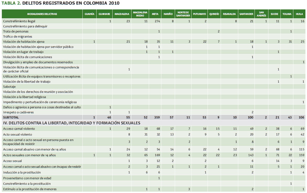
Task: Select the MAGDALENA MEDIO column header
Action: point(140,14)
